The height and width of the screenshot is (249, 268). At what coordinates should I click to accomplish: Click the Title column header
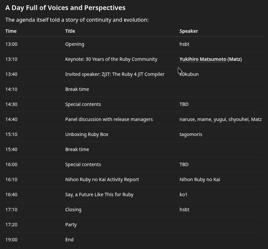[70, 31]
